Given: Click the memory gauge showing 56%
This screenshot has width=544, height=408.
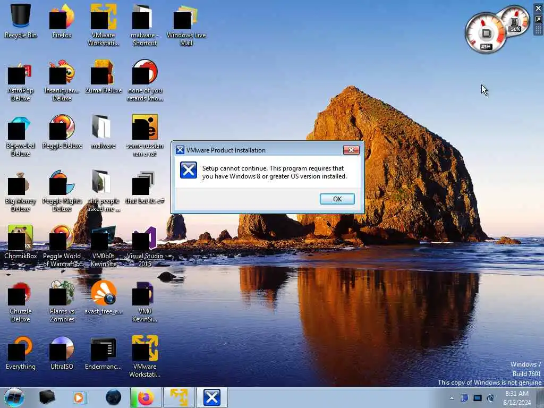Looking at the screenshot, I should pyautogui.click(x=515, y=21).
